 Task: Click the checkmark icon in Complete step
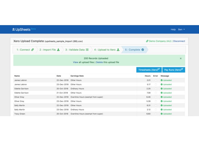point(143,50)
